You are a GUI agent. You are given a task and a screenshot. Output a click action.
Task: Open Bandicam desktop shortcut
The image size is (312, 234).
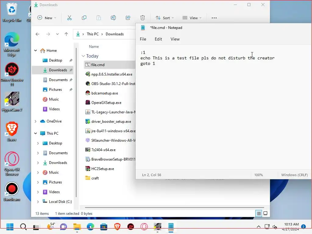click(x=12, y=191)
